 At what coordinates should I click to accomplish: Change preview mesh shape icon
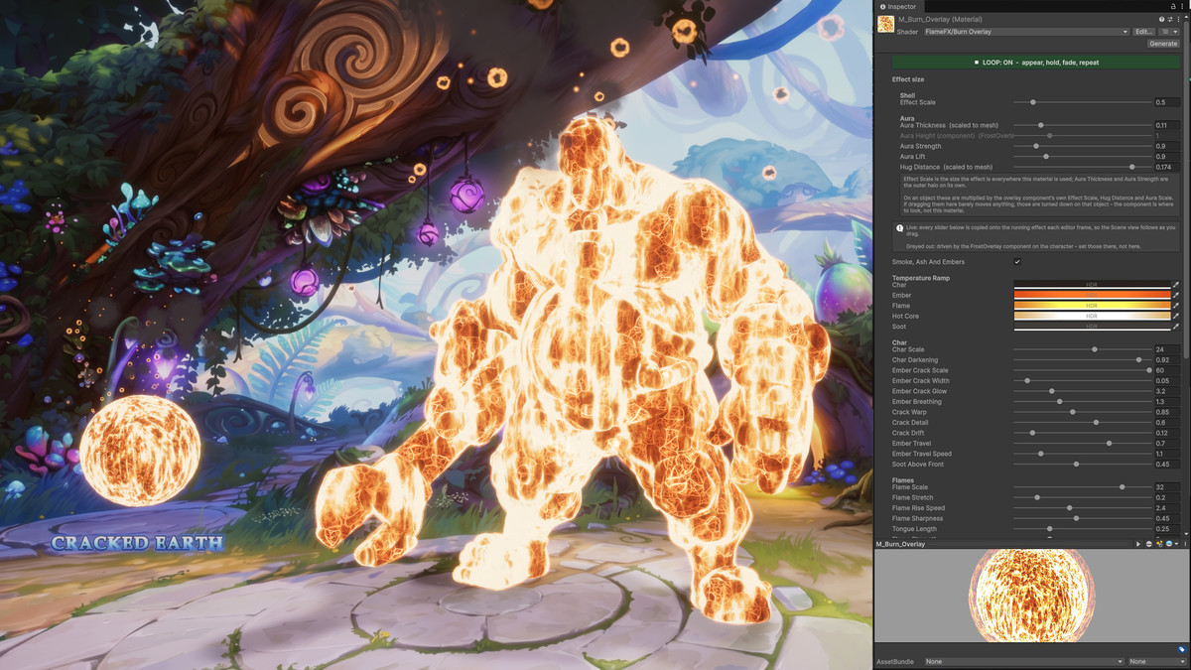tap(1149, 544)
